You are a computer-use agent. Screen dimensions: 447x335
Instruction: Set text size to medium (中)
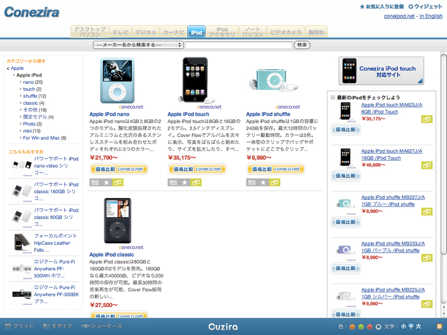coord(411,327)
